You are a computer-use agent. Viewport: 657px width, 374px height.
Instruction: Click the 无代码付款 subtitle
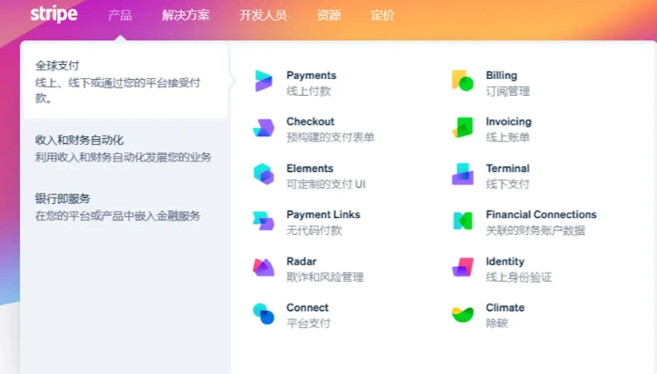tap(314, 230)
